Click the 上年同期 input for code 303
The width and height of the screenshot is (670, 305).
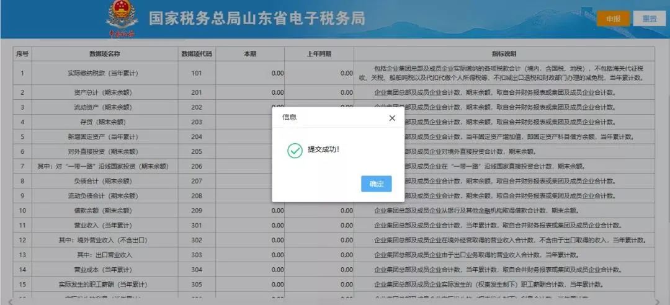tap(319, 255)
